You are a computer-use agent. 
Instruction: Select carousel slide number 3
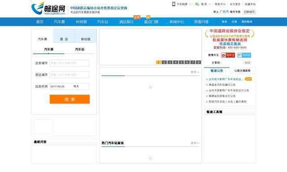(x=170, y=62)
